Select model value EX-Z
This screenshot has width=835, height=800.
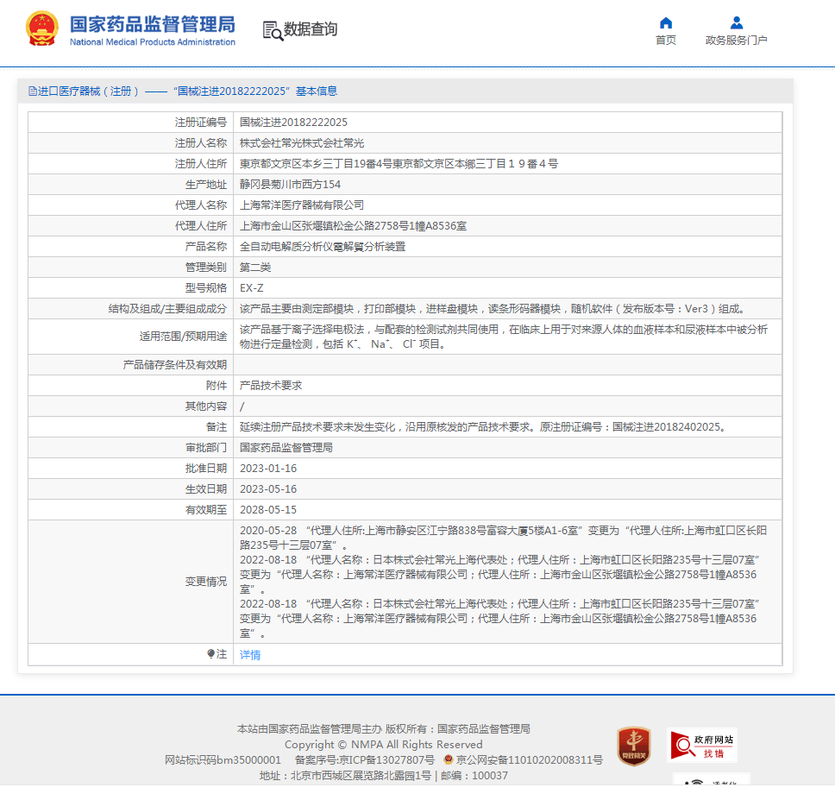251,288
